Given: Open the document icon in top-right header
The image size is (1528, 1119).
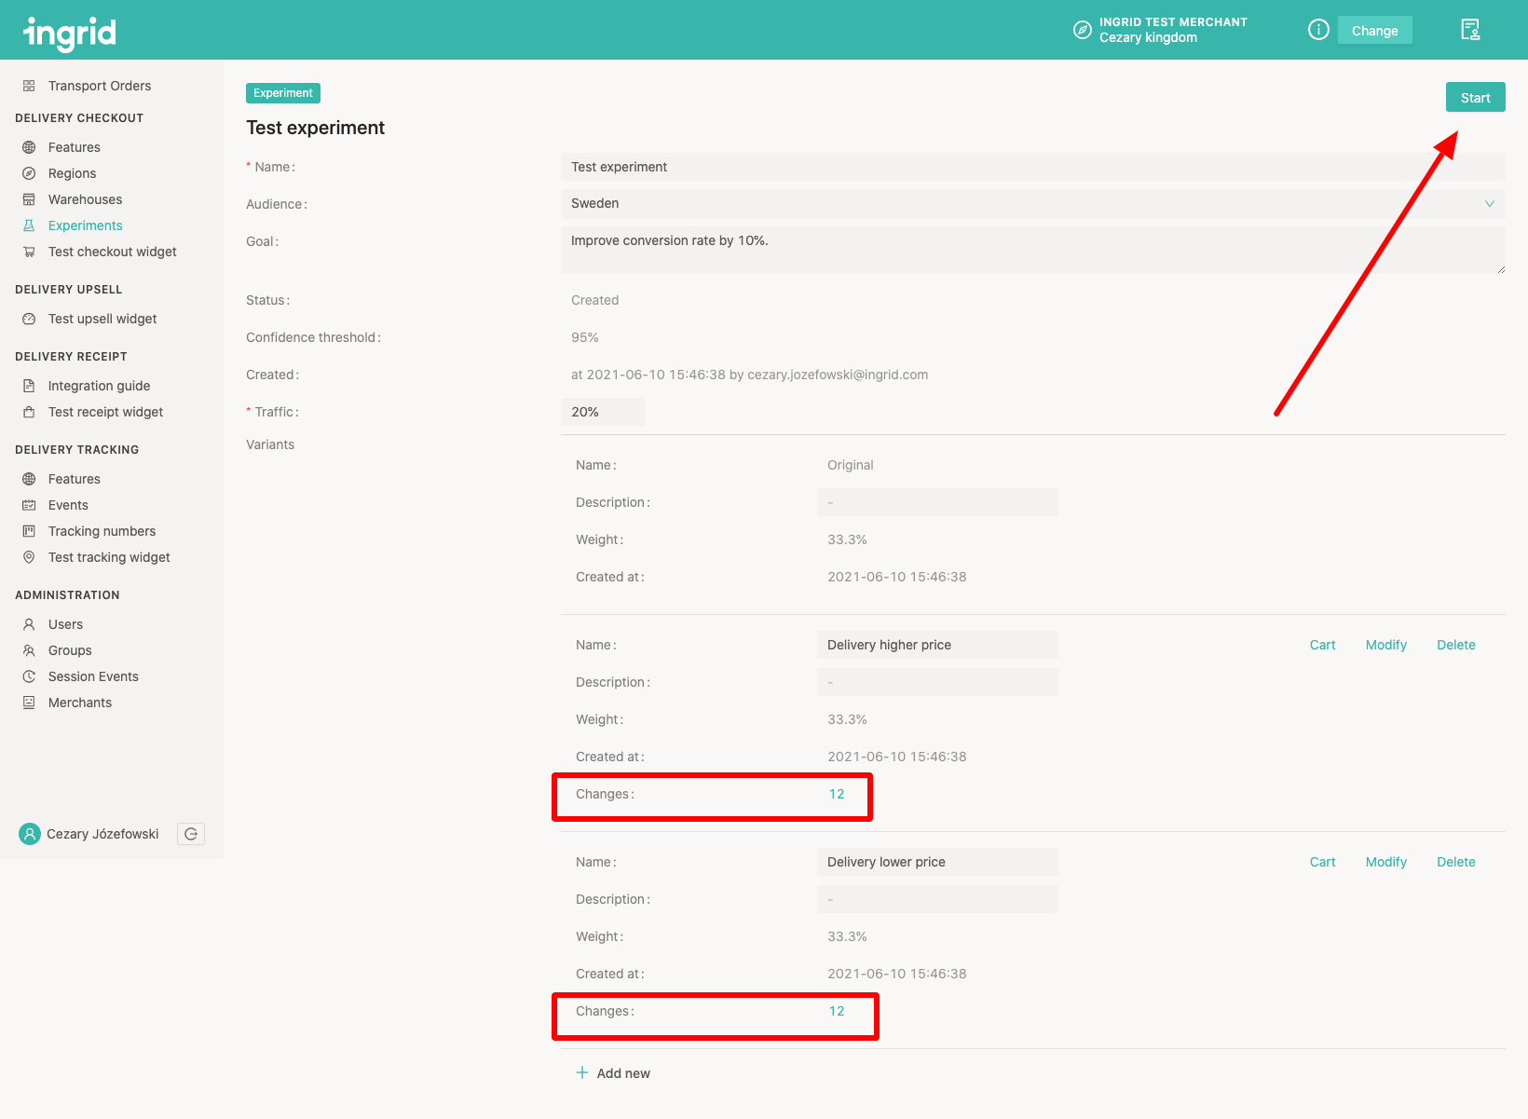Looking at the screenshot, I should pos(1470,30).
